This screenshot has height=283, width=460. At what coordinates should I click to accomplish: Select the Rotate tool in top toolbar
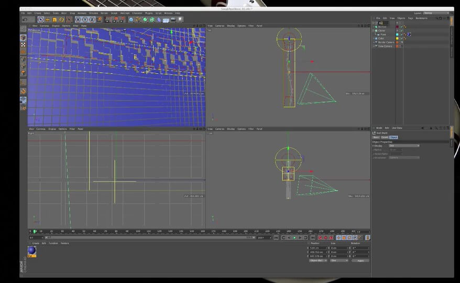coord(61,20)
